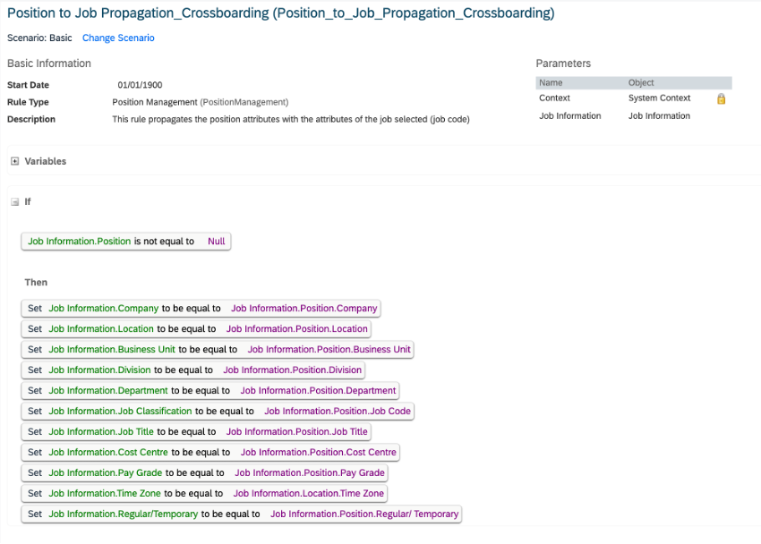This screenshot has width=761, height=544.
Task: Select the Job Classification set statement
Action: click(x=218, y=412)
